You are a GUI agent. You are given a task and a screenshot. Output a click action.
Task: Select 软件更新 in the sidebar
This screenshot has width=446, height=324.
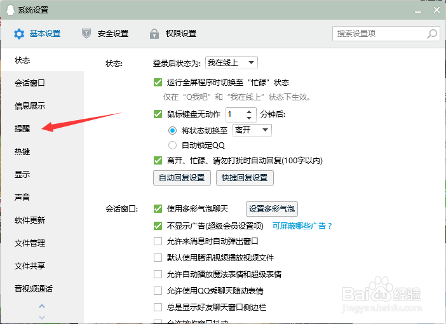[43, 220]
